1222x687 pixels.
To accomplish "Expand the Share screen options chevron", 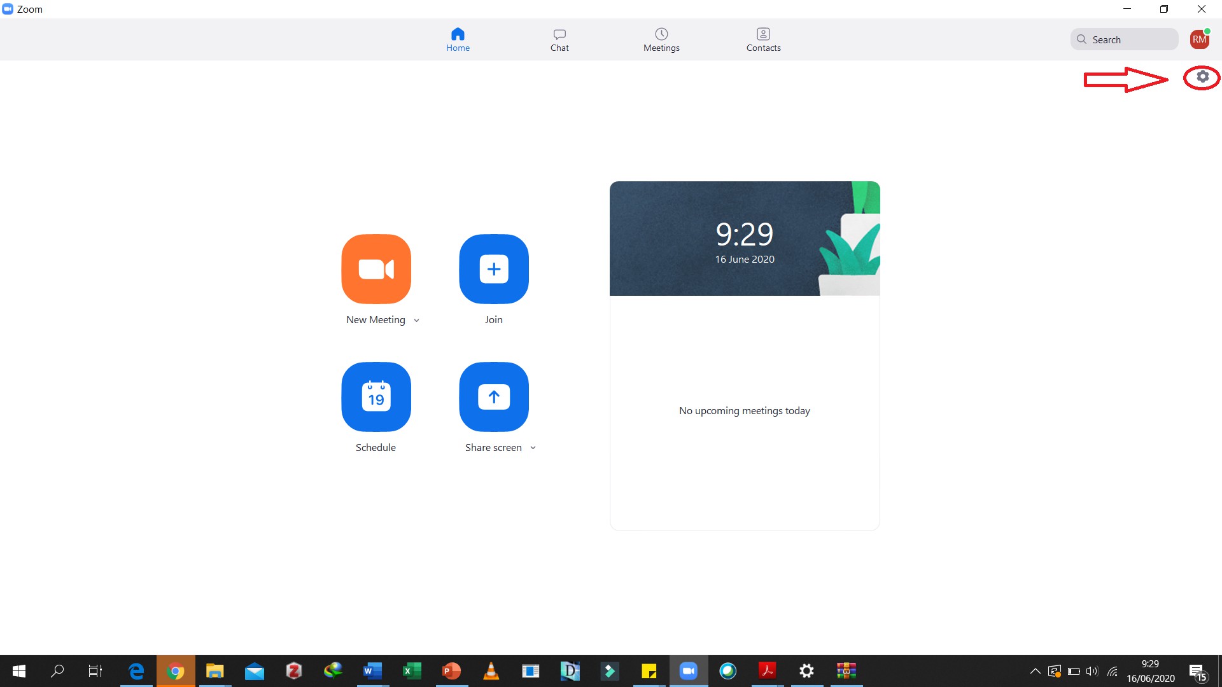I will [x=533, y=448].
